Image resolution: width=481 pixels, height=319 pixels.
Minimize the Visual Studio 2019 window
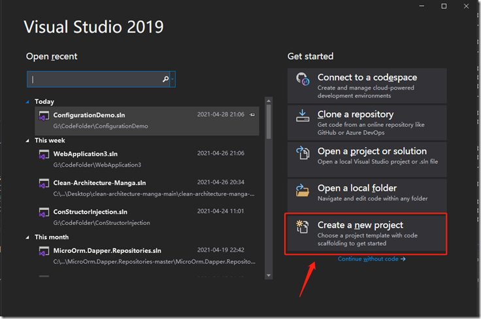click(422, 6)
